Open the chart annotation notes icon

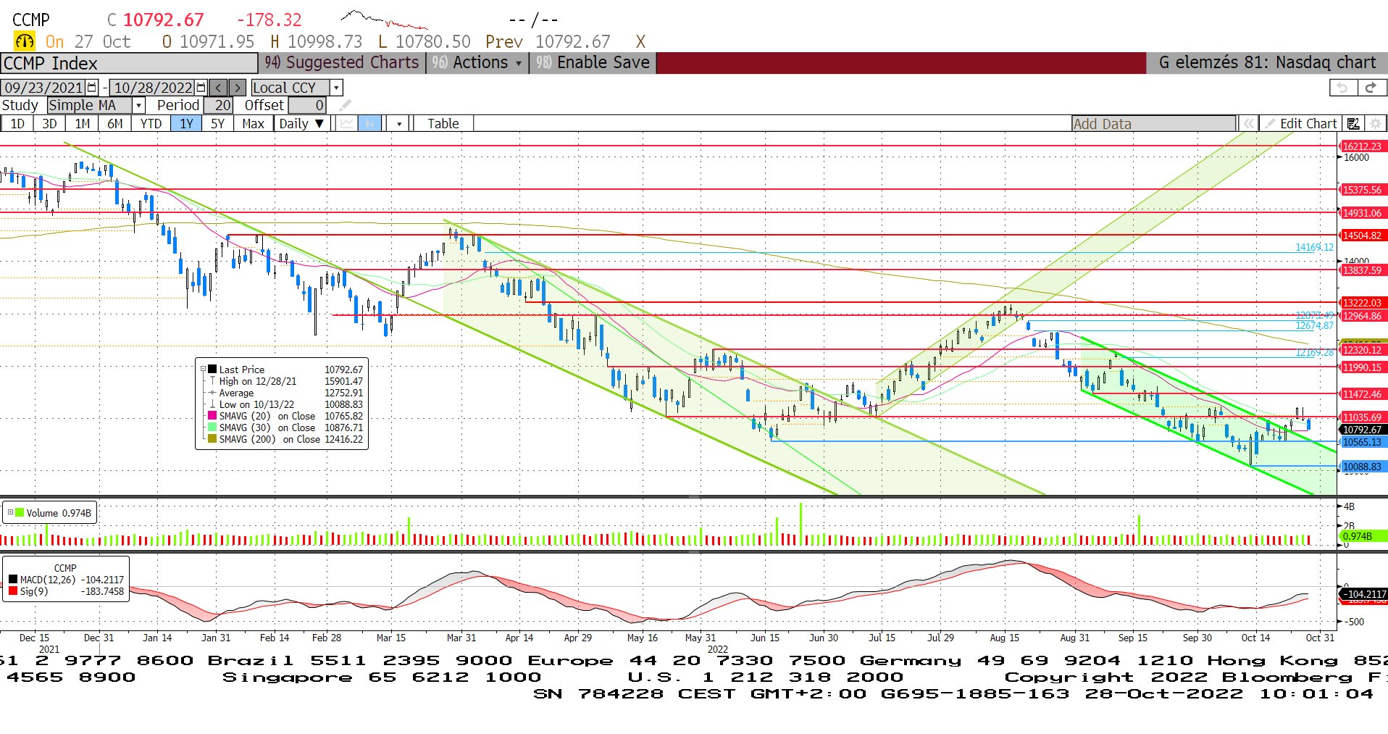pos(1353,124)
